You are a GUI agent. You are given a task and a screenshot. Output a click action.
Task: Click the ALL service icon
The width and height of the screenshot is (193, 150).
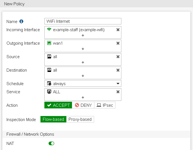(x=49, y=92)
